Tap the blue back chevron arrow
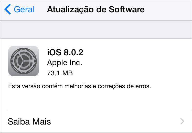Viewport: 192px width, 133px height. pos(8,9)
